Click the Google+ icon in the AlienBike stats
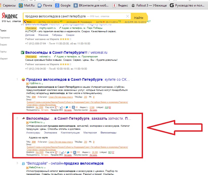 (x=56, y=152)
